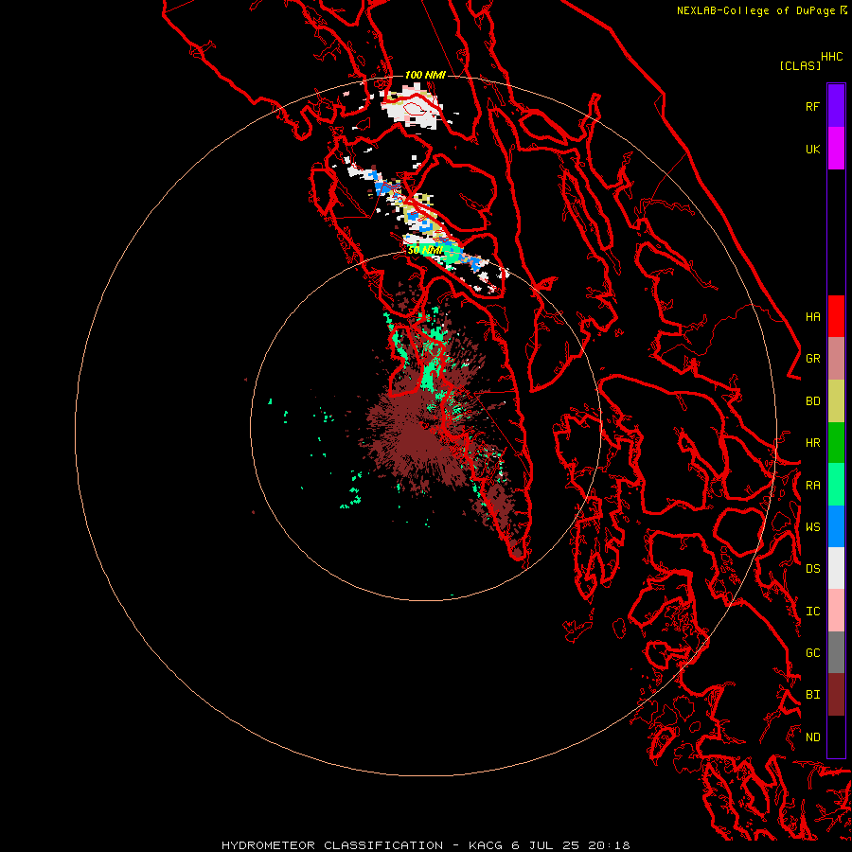Click the 50 NMI range ring label
The height and width of the screenshot is (852, 852).
tap(425, 250)
